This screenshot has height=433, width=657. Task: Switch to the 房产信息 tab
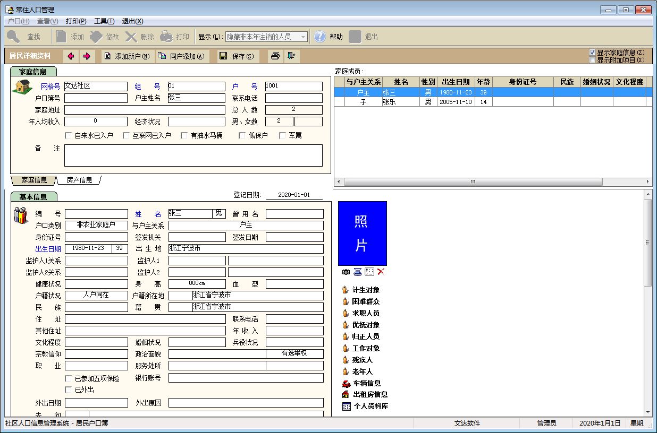click(79, 180)
